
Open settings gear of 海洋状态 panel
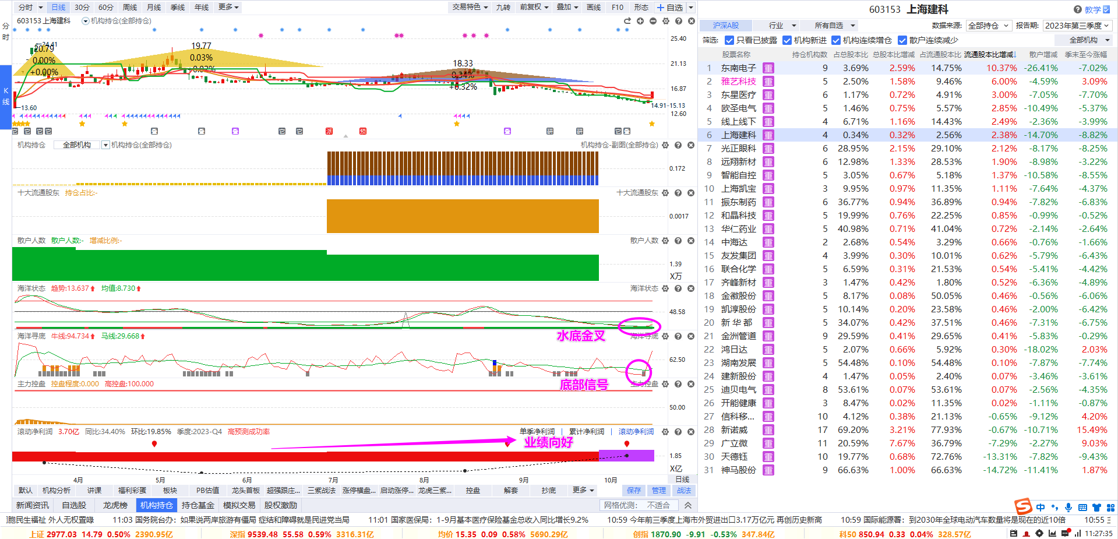(x=665, y=288)
